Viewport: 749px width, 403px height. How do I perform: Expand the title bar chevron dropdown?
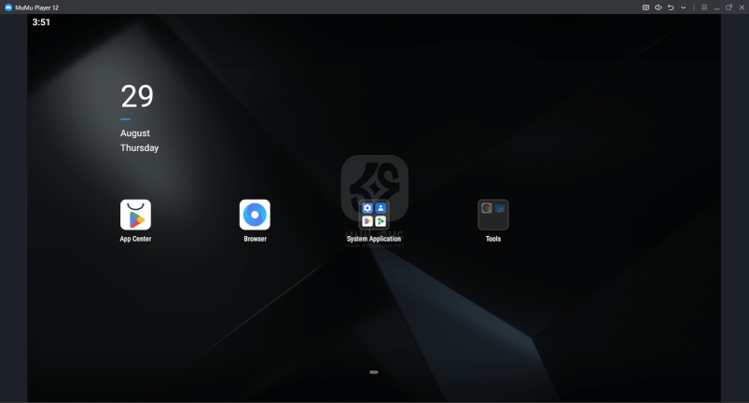pyautogui.click(x=683, y=7)
